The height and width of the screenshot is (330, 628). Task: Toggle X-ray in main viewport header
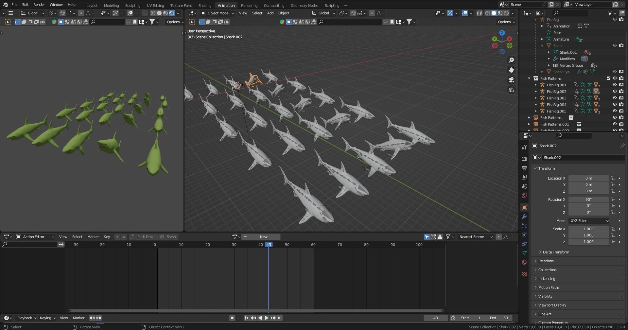coord(479,13)
